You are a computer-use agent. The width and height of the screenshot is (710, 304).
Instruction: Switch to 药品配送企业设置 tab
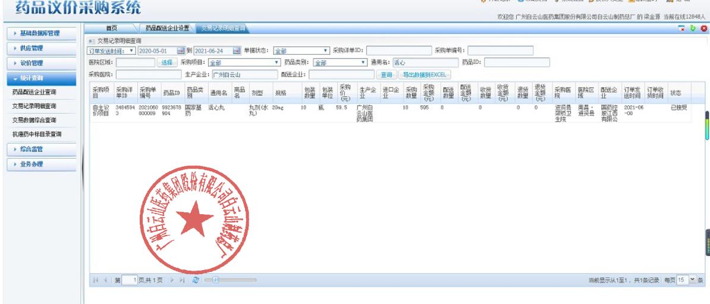[167, 29]
